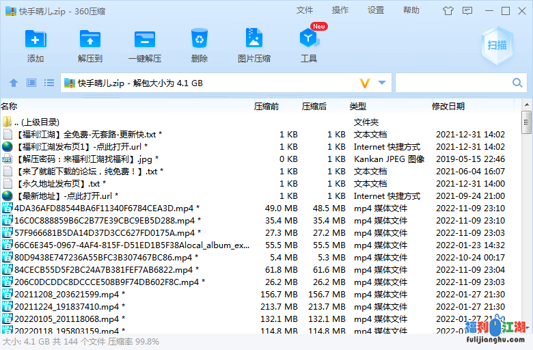Go up one level with arrow icon

click(14, 83)
